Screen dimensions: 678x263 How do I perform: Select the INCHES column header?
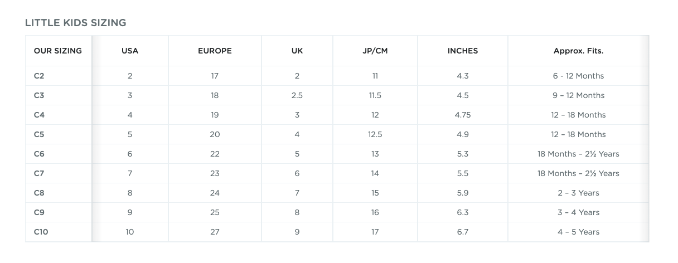click(463, 51)
